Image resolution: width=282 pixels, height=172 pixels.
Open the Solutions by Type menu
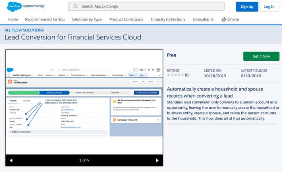[x=86, y=19]
